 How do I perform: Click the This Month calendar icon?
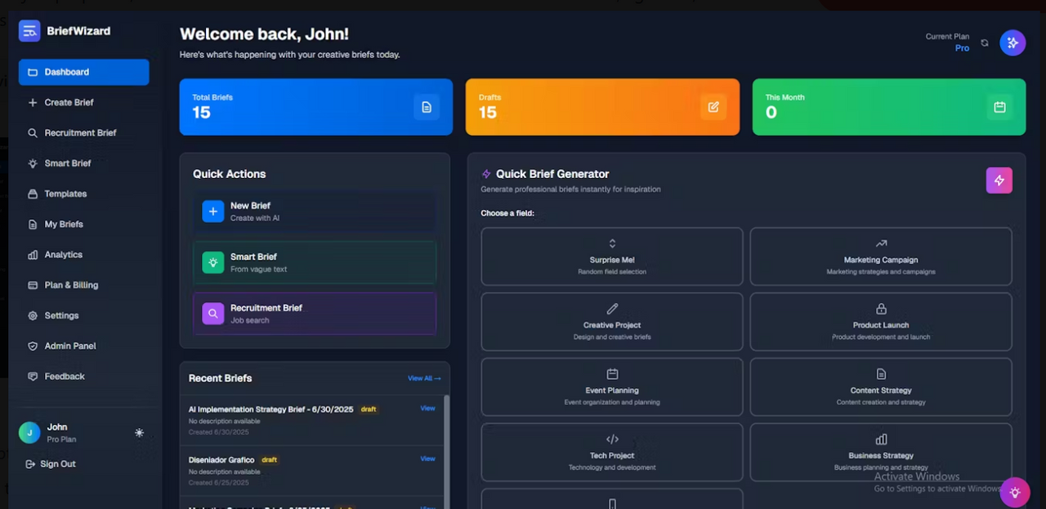point(999,107)
